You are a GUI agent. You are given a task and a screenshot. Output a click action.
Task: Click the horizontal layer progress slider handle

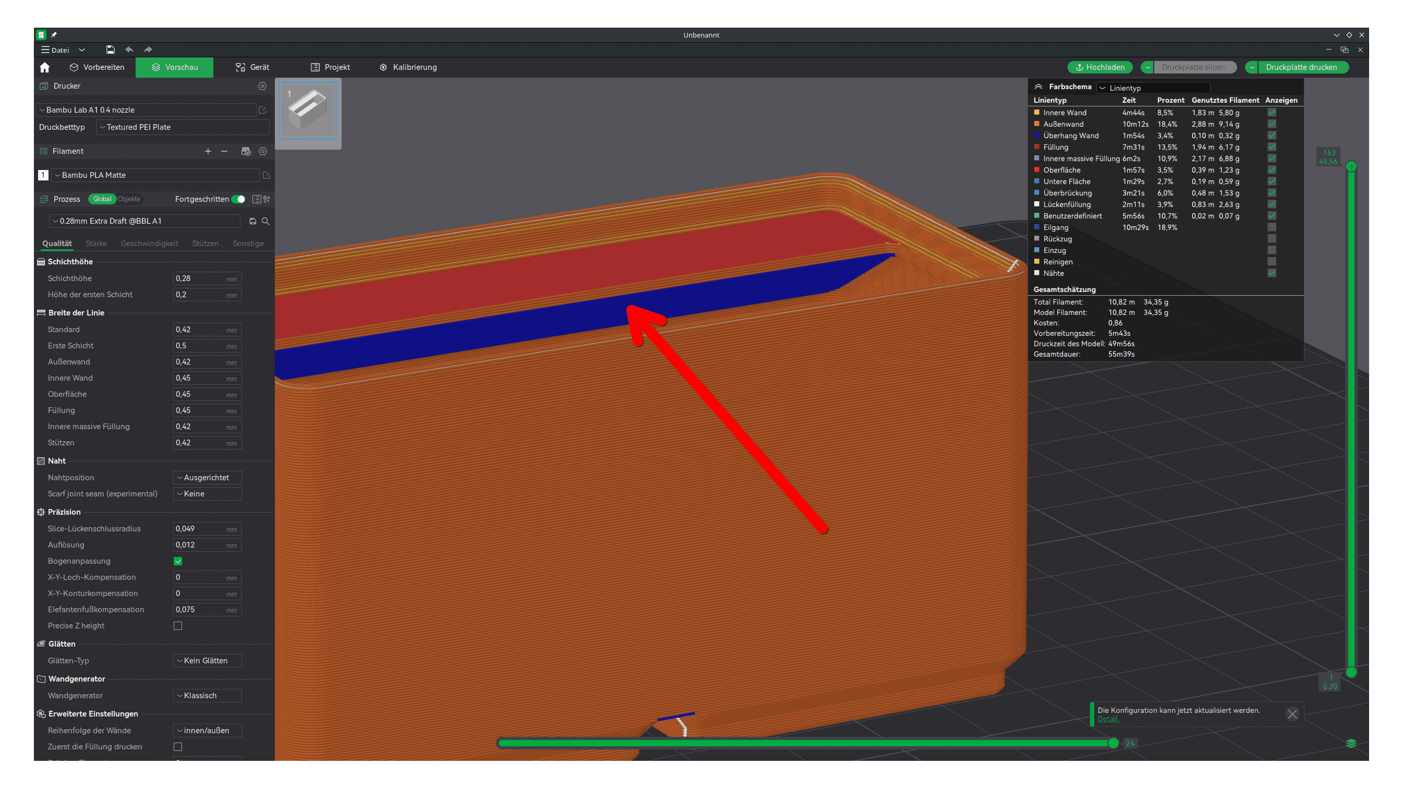tap(1113, 743)
